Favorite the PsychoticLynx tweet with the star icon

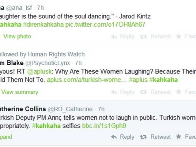coord(186,92)
